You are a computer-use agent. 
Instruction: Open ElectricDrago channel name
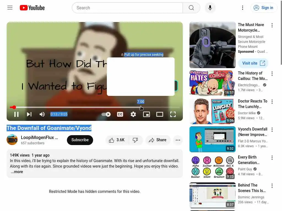click(249, 85)
